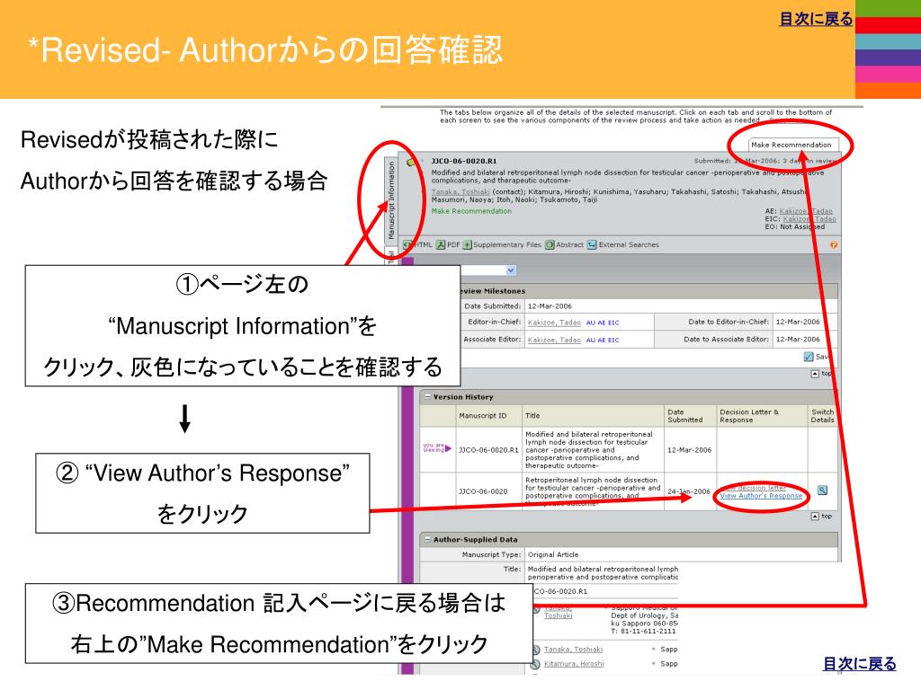Screen dimensions: 921x690
Task: Click the Switch Details column header
Action: coord(822,416)
